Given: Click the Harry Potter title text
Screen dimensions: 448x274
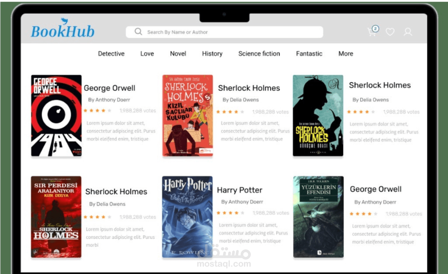Looking at the screenshot, I should [x=239, y=190].
